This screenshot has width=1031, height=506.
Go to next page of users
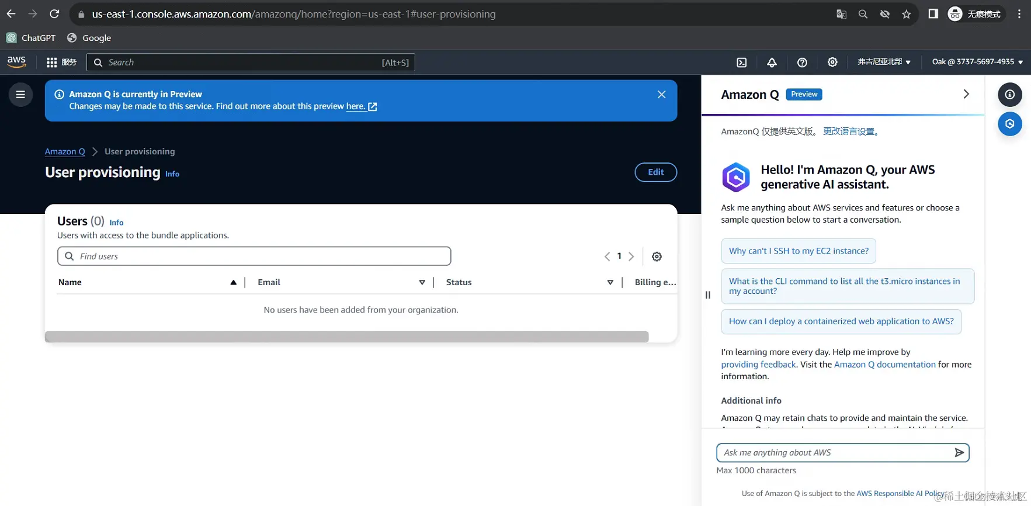pos(631,257)
